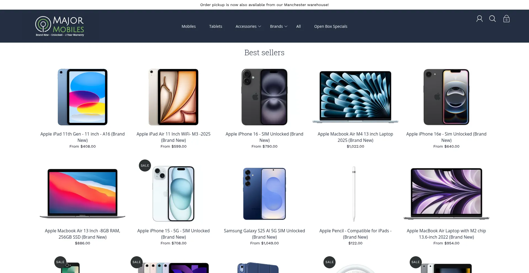Expand the Accessories dropdown menu
This screenshot has height=273, width=529.
[x=248, y=26]
